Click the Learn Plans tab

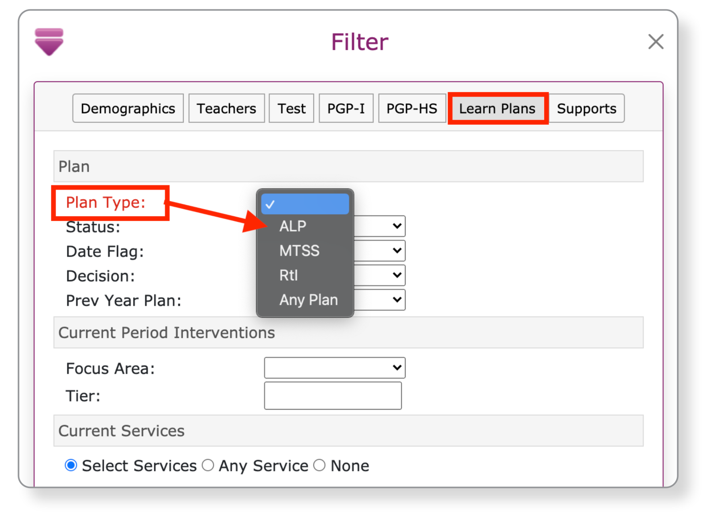tap(497, 108)
